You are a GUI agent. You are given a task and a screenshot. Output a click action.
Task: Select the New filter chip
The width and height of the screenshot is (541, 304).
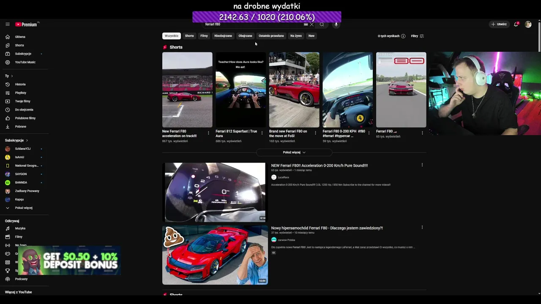coord(311,36)
